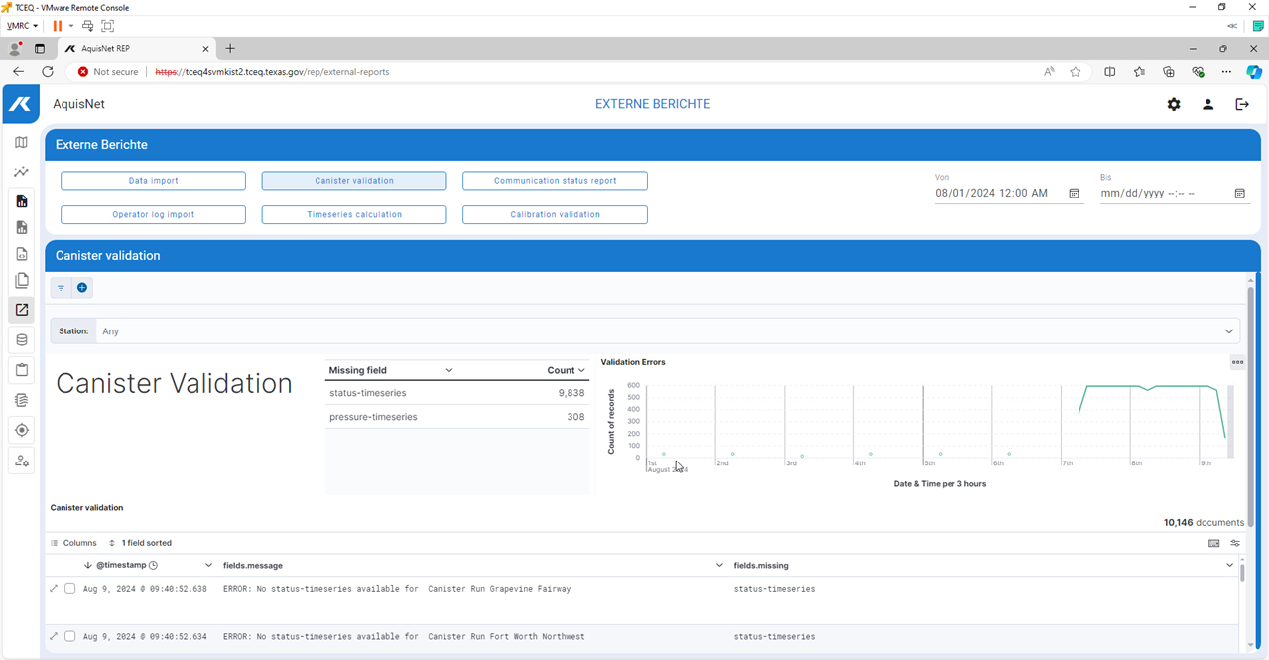
Task: Add a filter with the plus icon
Action: 82,288
